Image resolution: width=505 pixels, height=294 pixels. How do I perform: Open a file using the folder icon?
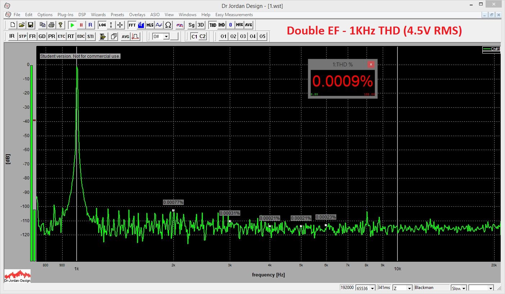point(22,25)
